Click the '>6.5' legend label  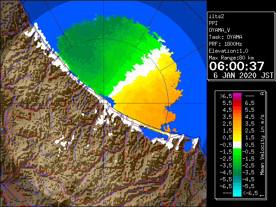(226, 96)
